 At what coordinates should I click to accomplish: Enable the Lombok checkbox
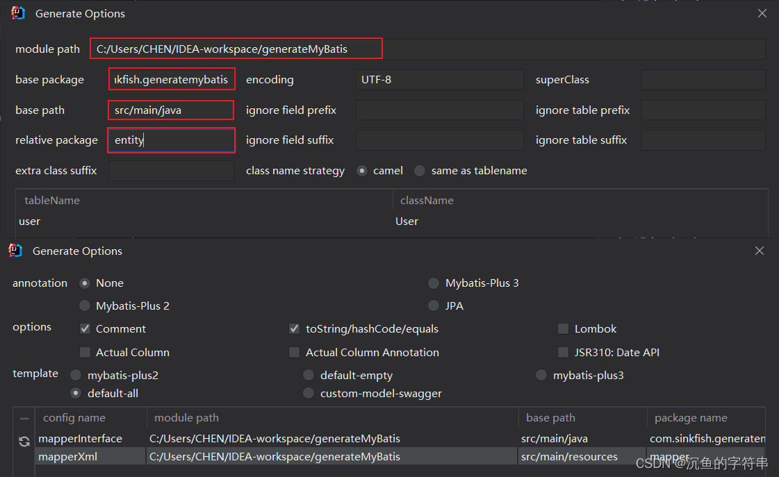563,328
